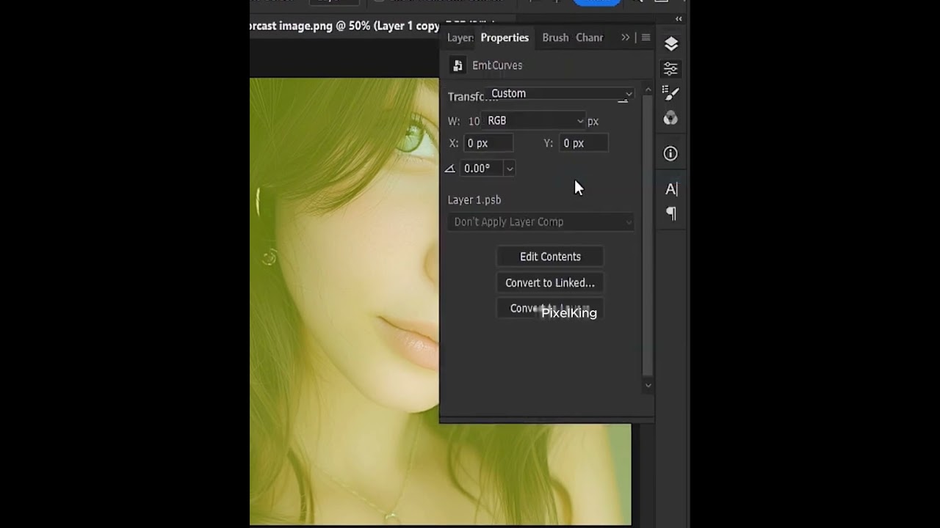The image size is (940, 528).
Task: Switch to the Channels tab
Action: 589,37
